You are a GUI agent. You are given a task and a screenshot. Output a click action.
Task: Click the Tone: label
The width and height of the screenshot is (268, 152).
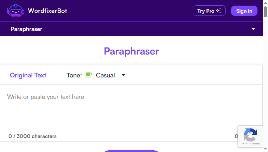[74, 75]
